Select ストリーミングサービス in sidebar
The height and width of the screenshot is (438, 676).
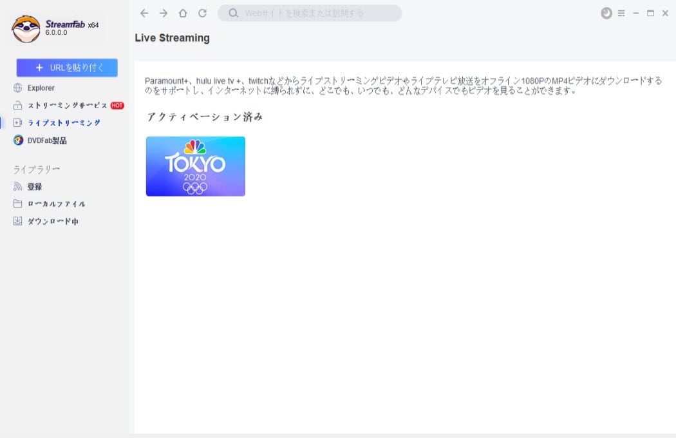tap(67, 105)
